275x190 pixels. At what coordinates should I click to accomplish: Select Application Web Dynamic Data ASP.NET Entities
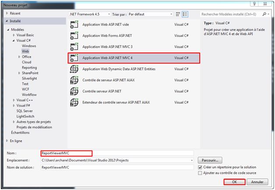click(x=134, y=69)
